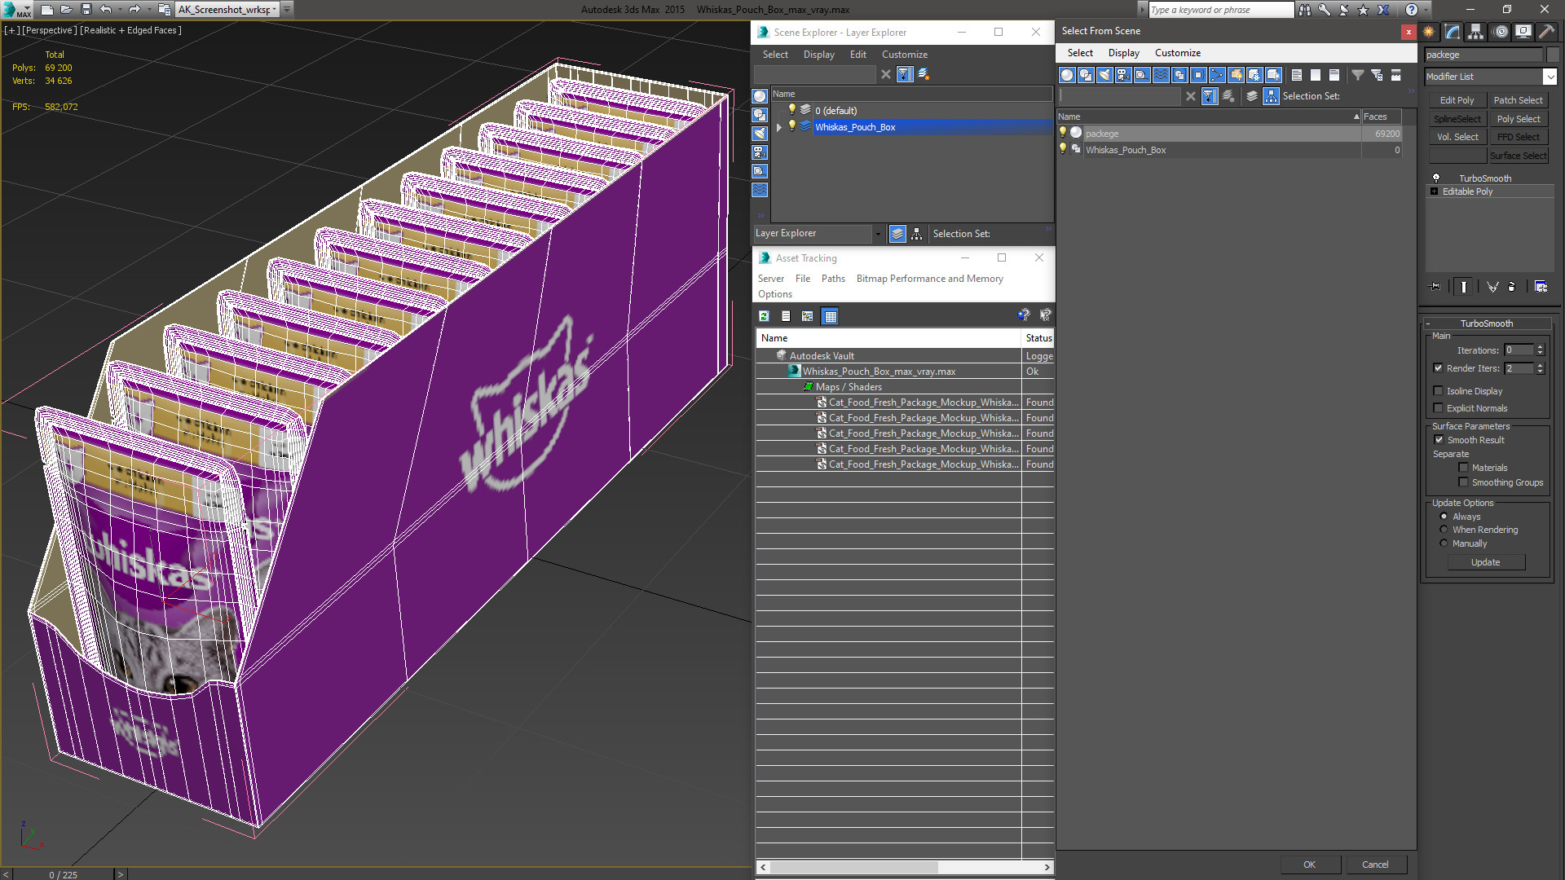The width and height of the screenshot is (1565, 880).
Task: Switch Asset Tracking to tree view icon
Action: click(807, 316)
